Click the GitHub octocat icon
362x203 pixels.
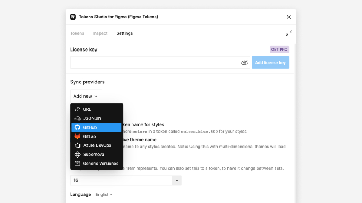click(x=77, y=127)
